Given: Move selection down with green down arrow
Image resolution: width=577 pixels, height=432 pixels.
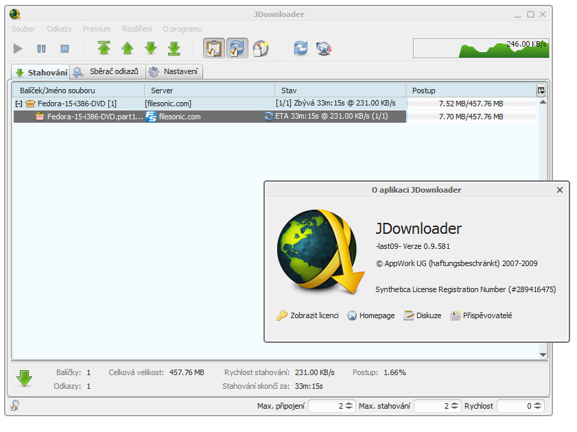Looking at the screenshot, I should (x=151, y=48).
